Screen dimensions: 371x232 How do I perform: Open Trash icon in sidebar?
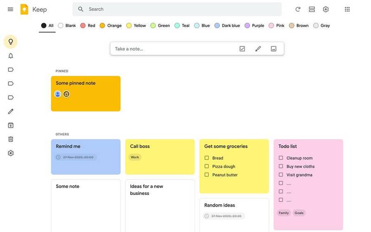pos(11,139)
